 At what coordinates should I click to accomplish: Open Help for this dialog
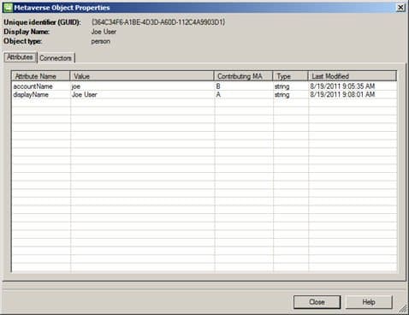369,302
